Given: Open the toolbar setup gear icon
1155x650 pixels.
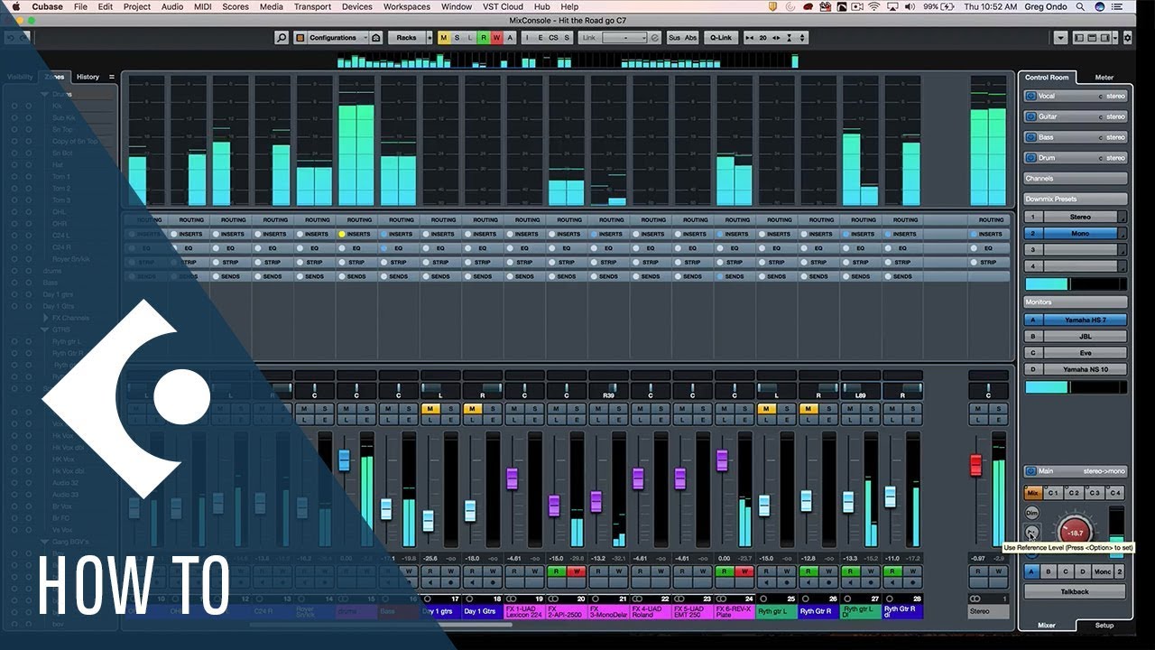Looking at the screenshot, I should click(x=1127, y=38).
